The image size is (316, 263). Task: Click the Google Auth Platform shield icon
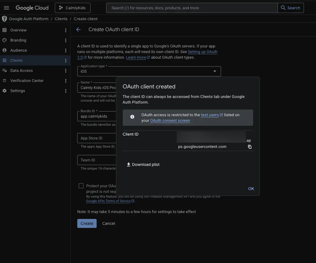(4, 19)
